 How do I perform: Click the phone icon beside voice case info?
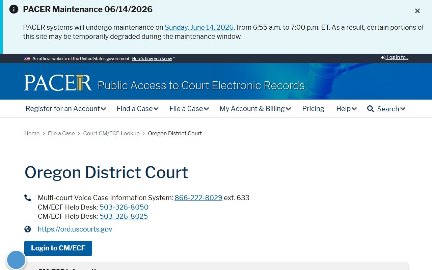[x=28, y=198]
